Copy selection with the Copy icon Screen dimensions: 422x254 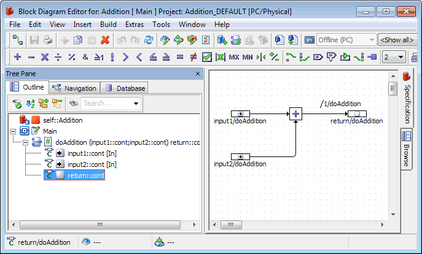coord(78,40)
